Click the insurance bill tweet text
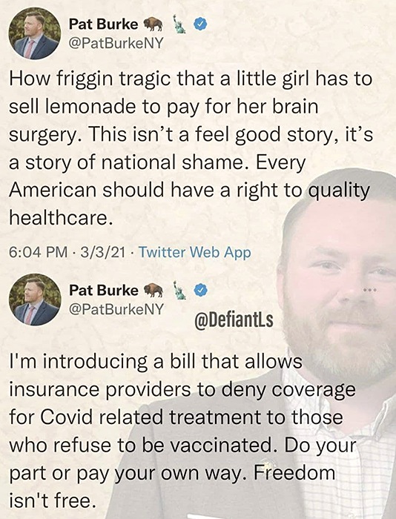 tap(182, 432)
